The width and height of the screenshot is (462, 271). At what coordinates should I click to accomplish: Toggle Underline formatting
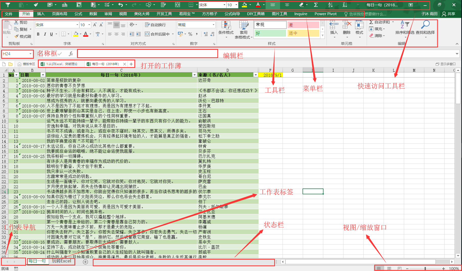tap(51, 34)
